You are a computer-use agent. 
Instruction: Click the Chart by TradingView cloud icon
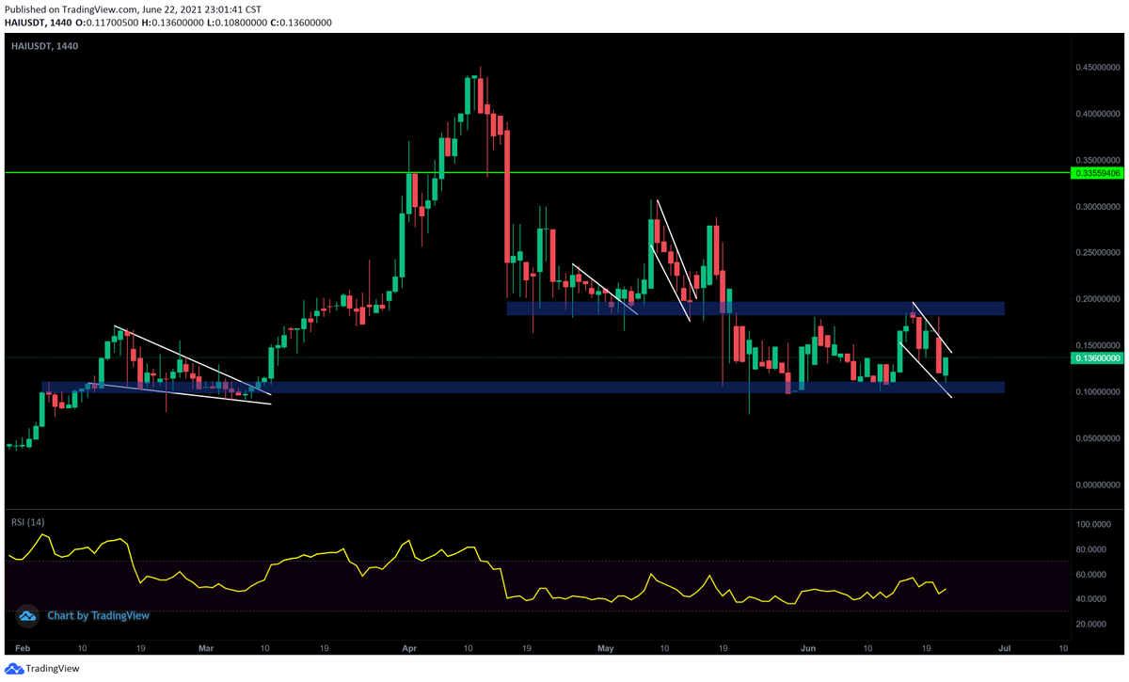click(28, 615)
